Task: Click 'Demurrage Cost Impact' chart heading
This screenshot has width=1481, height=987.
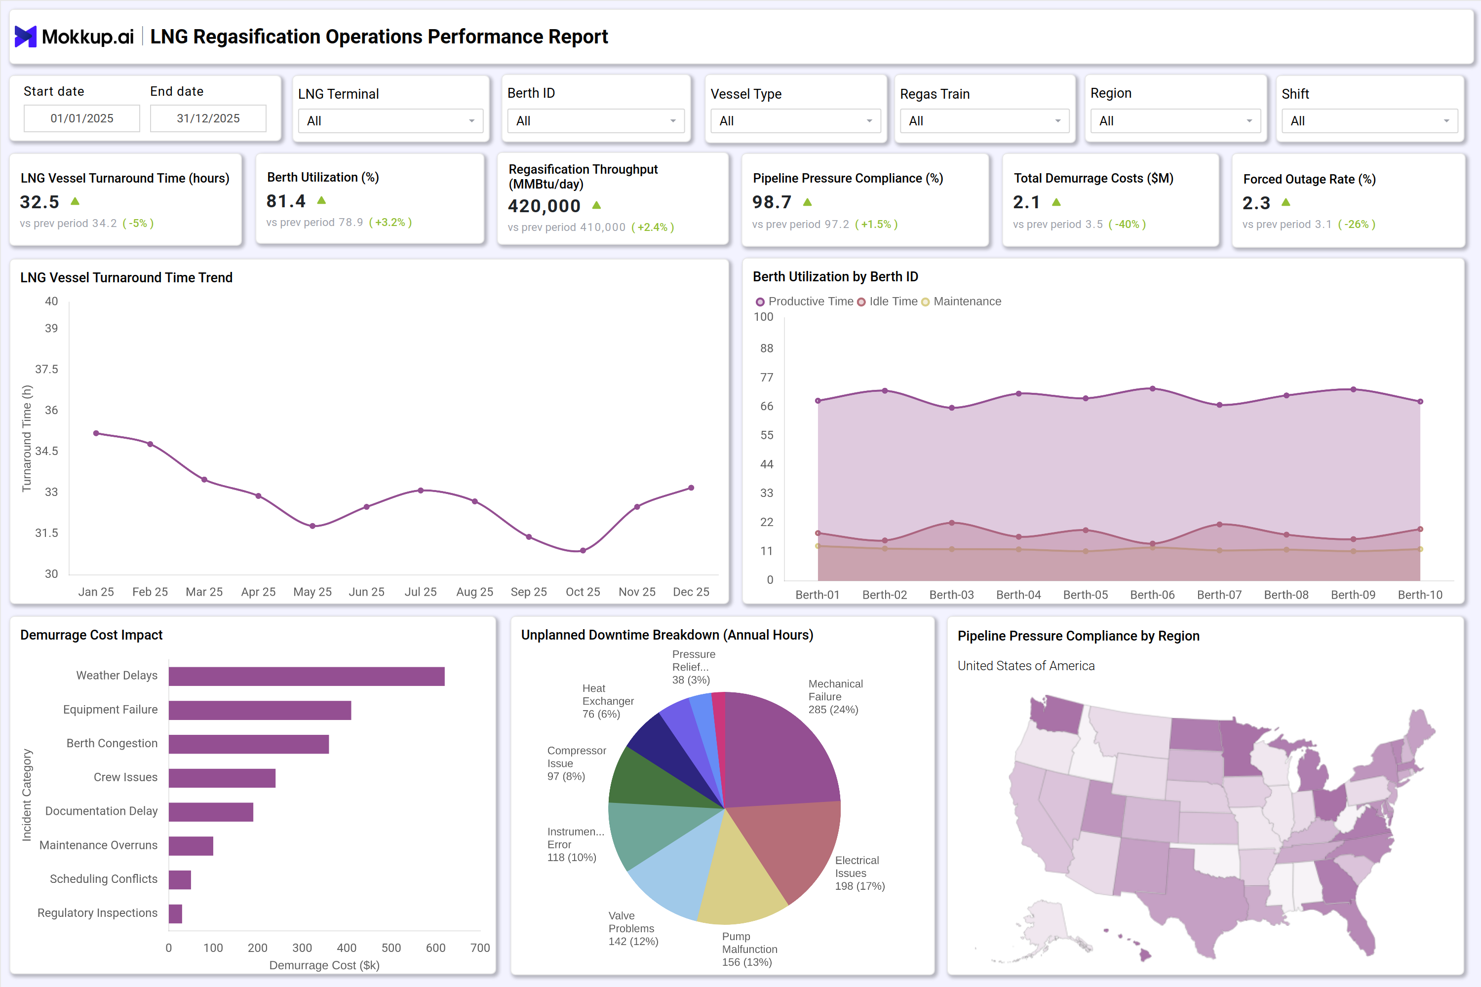Action: point(91,635)
